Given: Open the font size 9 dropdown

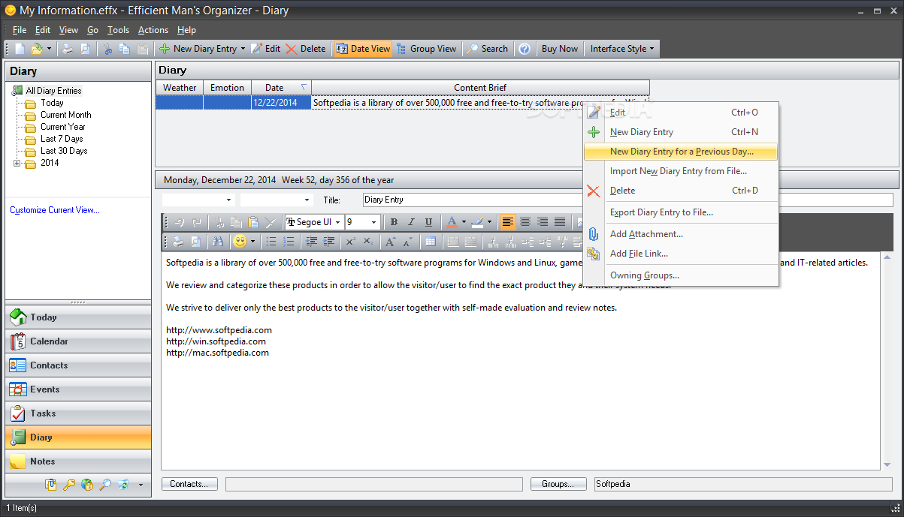Looking at the screenshot, I should pyautogui.click(x=373, y=222).
